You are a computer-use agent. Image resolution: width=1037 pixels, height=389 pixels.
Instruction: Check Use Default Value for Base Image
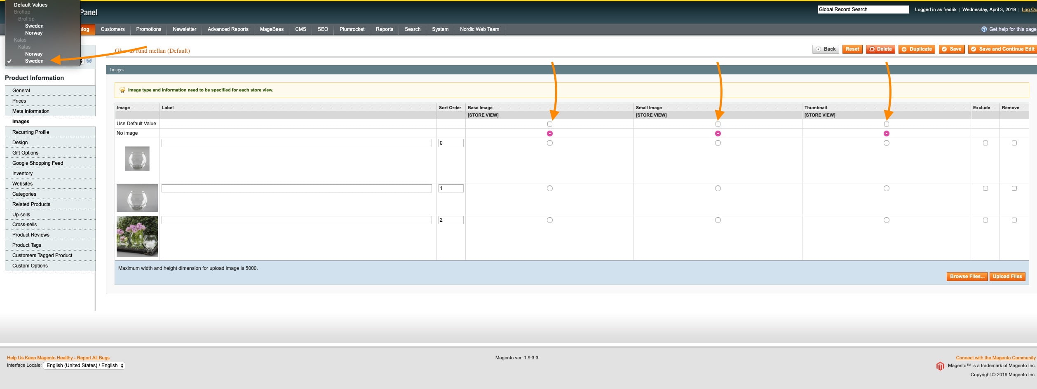(549, 124)
